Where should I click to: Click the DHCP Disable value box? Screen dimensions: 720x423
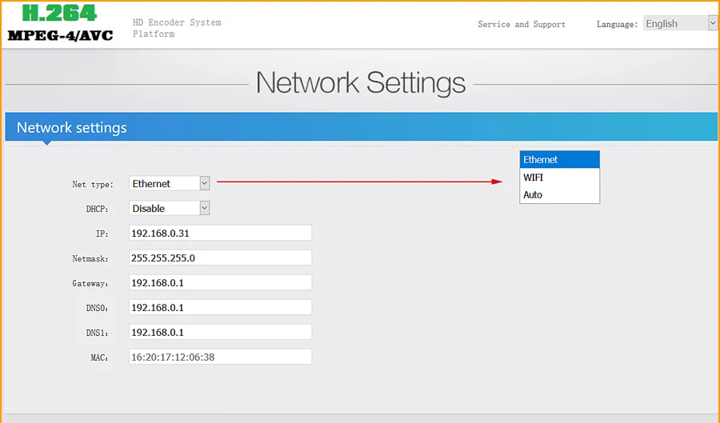coord(170,208)
